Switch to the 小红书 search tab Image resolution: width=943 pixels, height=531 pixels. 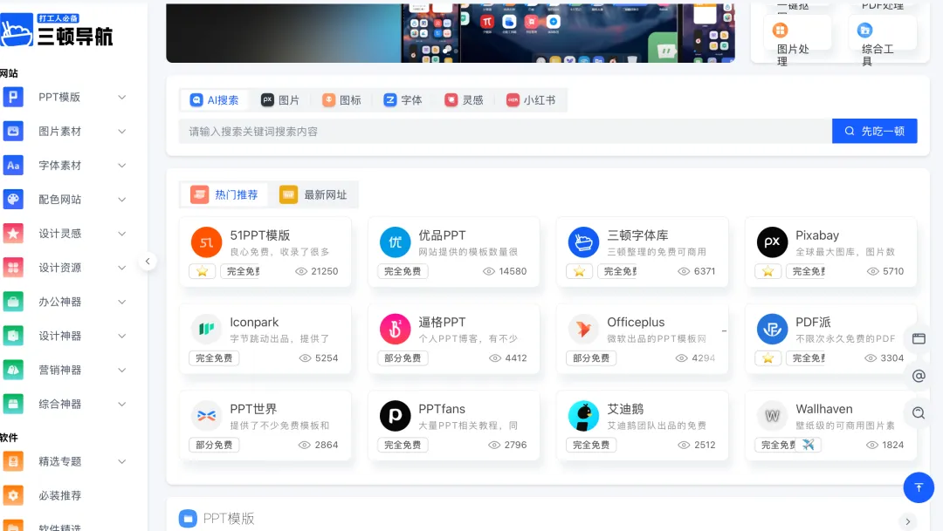[x=531, y=100]
